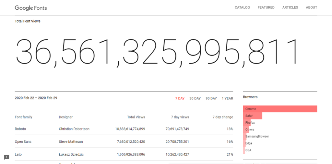Click the Total Font Views heading
Screen dimensions: 332x164
pos(28,21)
